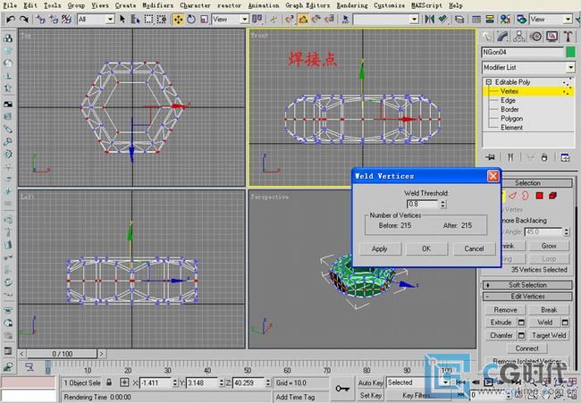
Task: Switch to the Motion panel tab
Action: point(535,37)
